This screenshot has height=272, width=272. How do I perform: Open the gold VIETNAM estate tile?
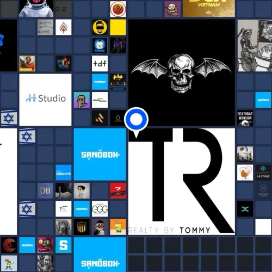pos(209,8)
